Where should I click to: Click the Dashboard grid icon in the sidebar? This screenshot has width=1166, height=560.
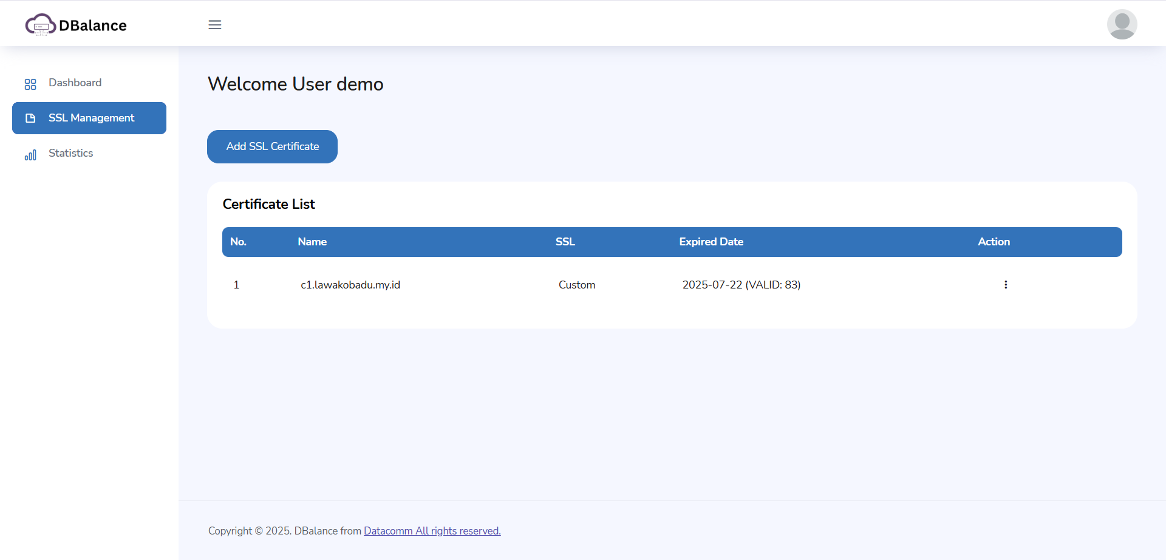coord(30,84)
